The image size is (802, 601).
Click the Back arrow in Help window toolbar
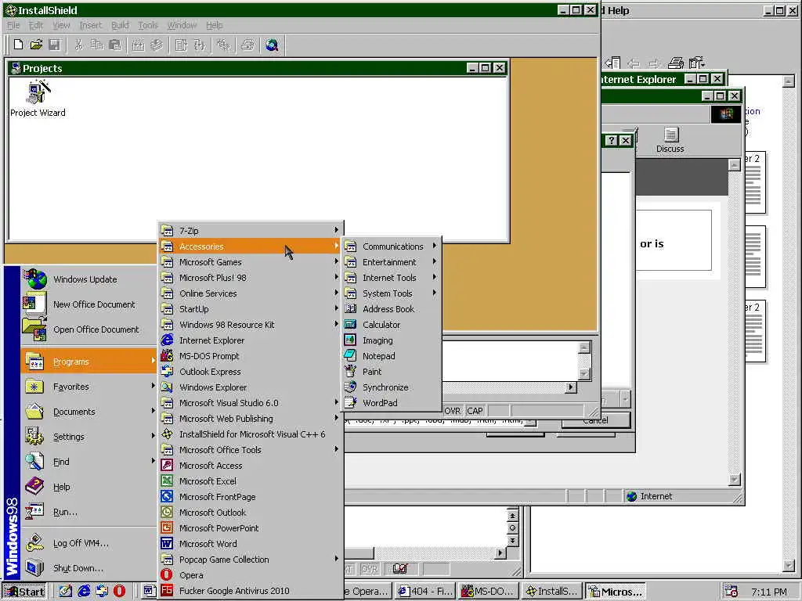point(634,63)
